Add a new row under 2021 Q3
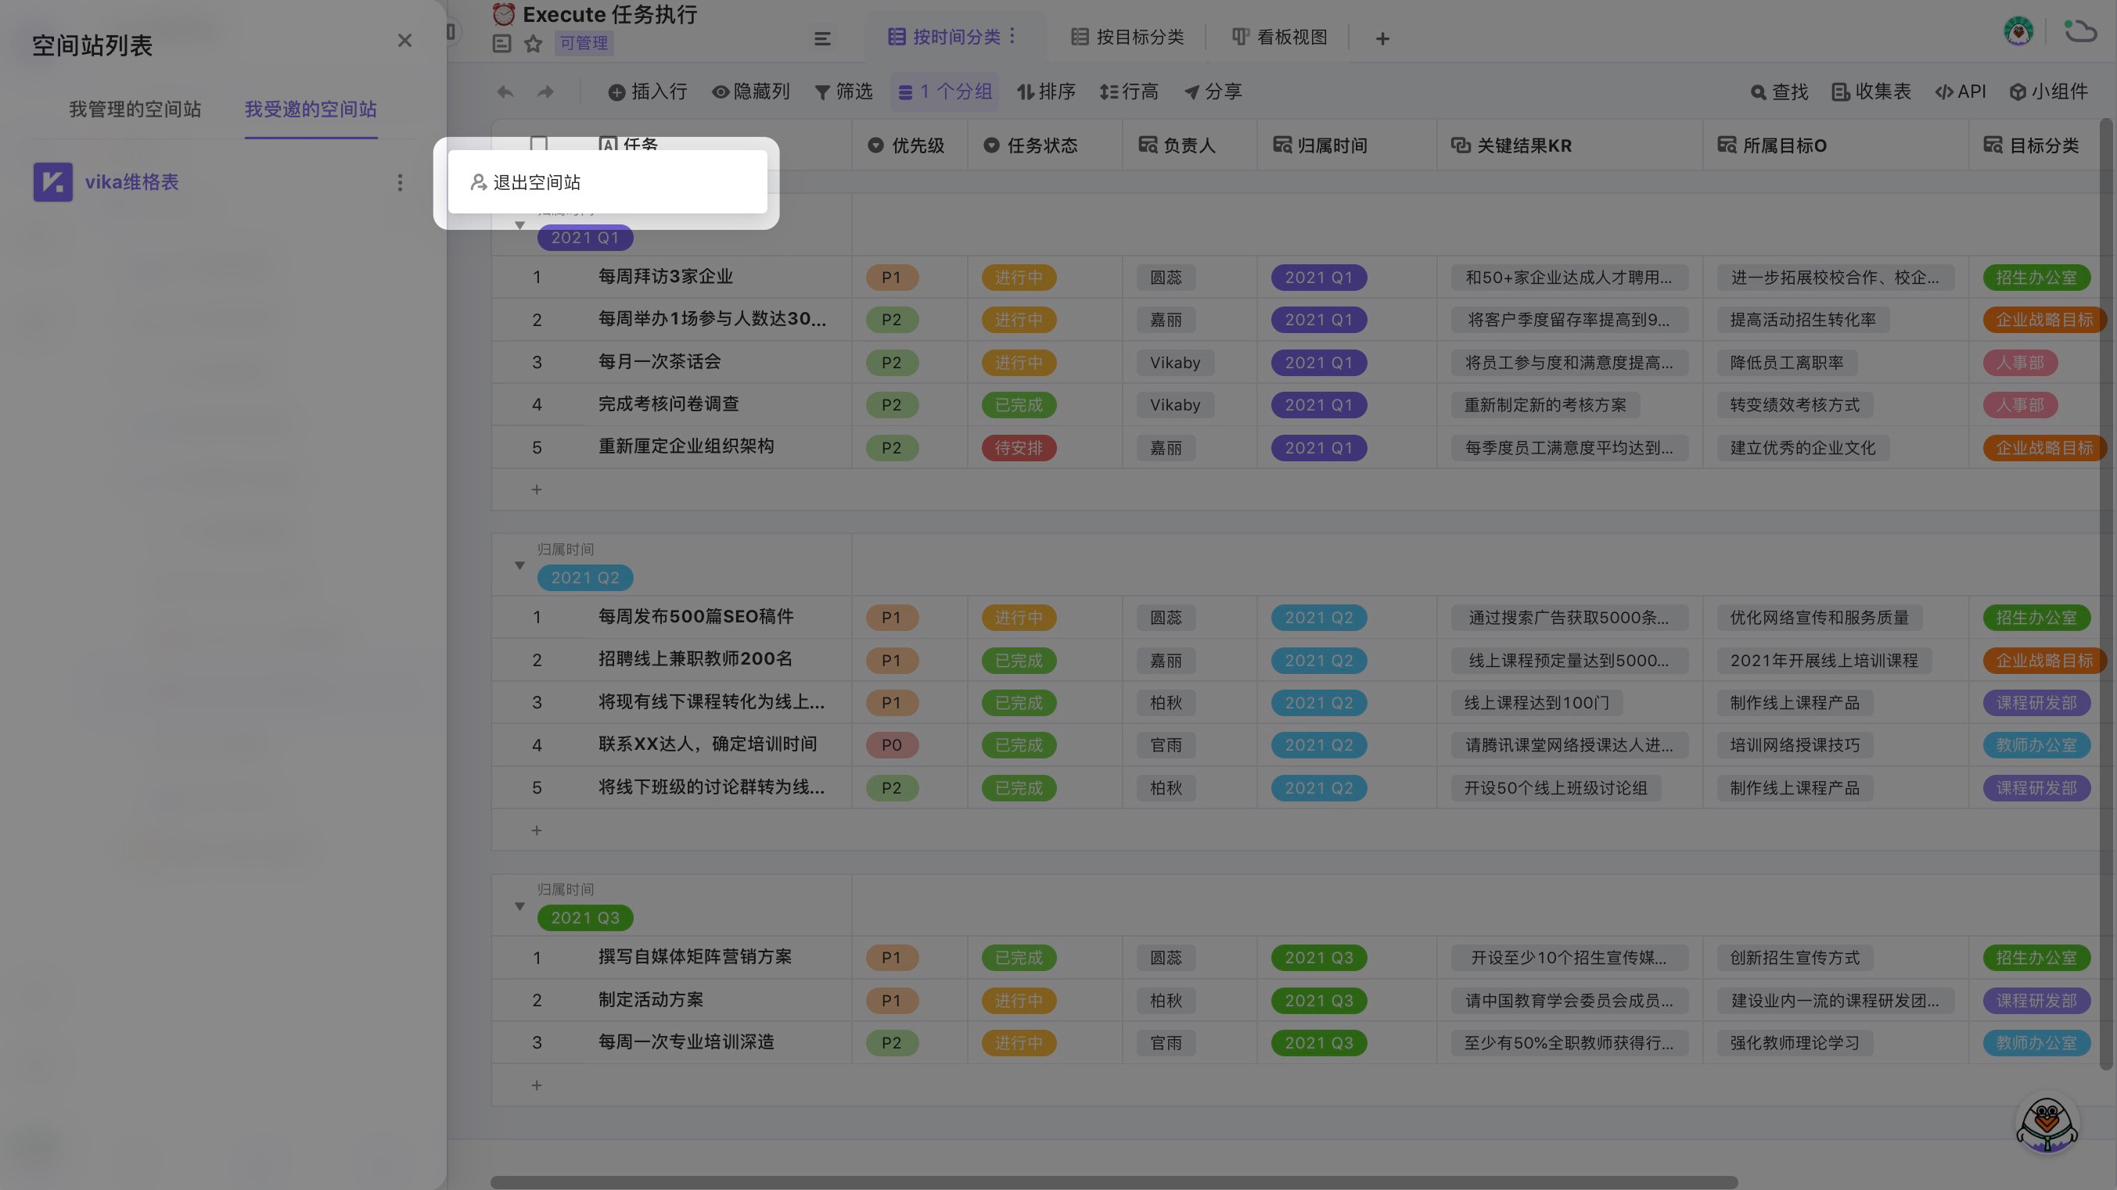The height and width of the screenshot is (1190, 2117). tap(537, 1084)
